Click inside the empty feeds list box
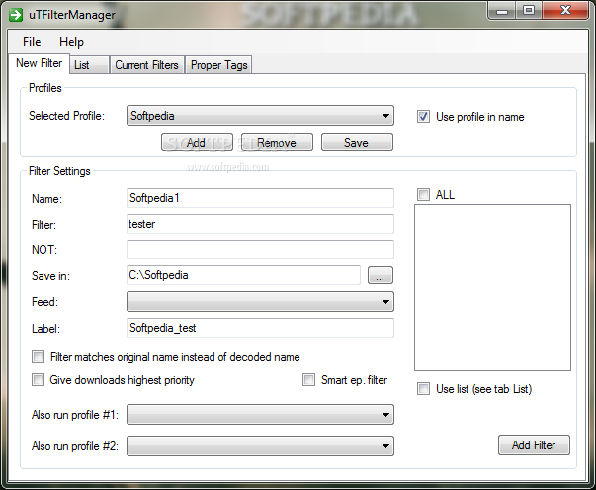596x490 pixels. pos(492,287)
